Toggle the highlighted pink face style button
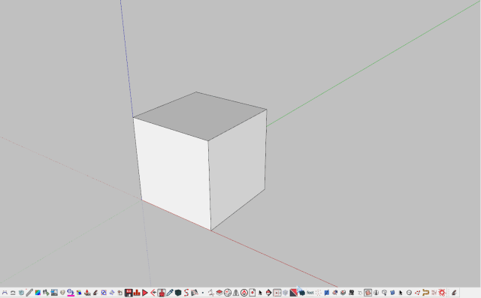 point(368,293)
